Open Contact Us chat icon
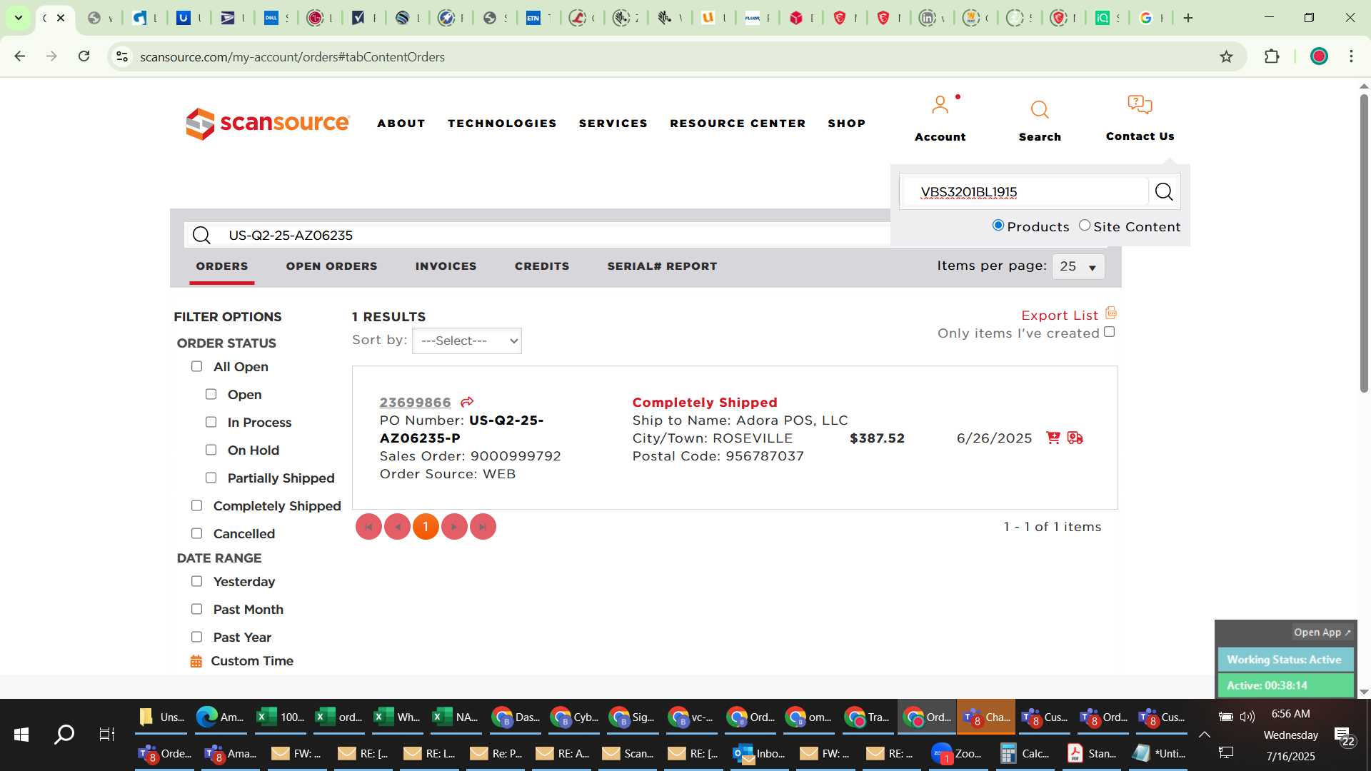1371x771 pixels. pyautogui.click(x=1140, y=106)
